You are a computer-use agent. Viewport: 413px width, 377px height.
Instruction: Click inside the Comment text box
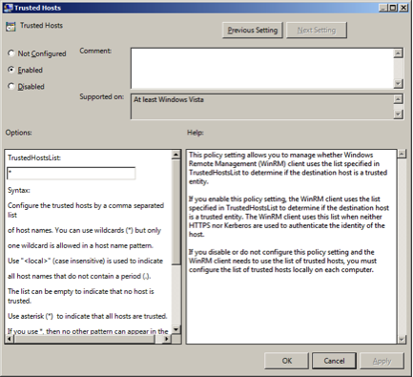click(262, 68)
